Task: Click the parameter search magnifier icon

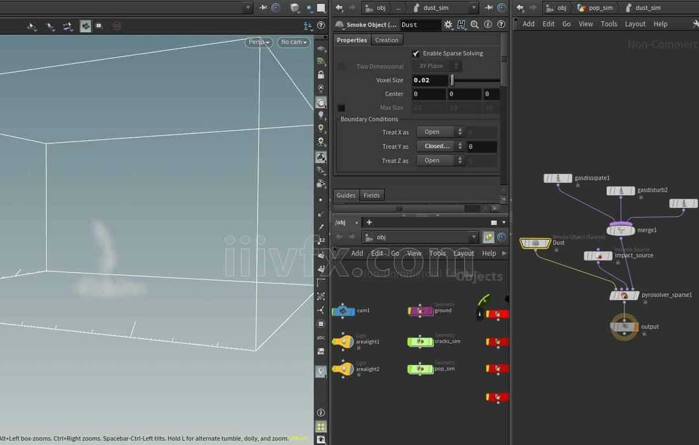Action: click(x=474, y=25)
